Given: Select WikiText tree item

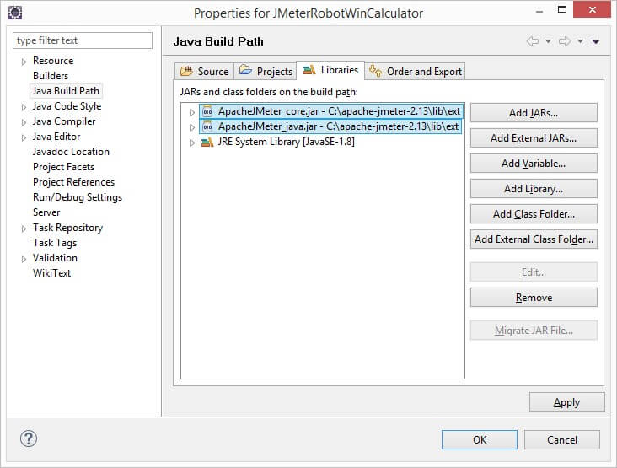Looking at the screenshot, I should (51, 273).
